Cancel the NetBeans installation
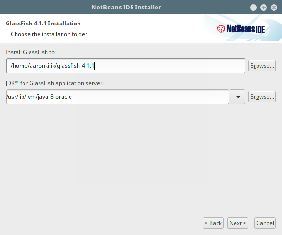The width and height of the screenshot is (282, 235). pyautogui.click(x=265, y=223)
